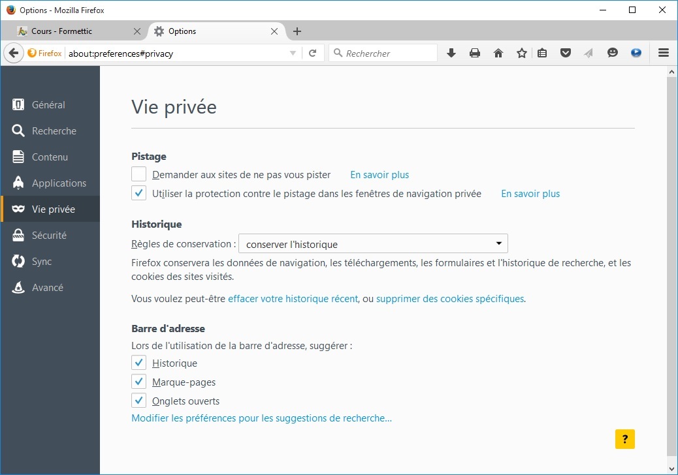Viewport: 678px width, 475px height.
Task: Enable 'Demander aux sites de ne pas vous pister'
Action: click(138, 174)
